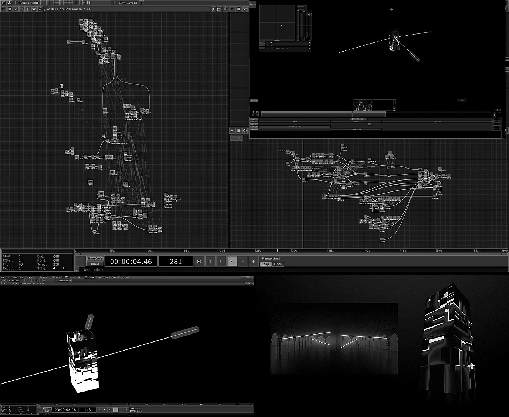Set Range Limit to Loop
The width and height of the screenshot is (509, 417).
(x=265, y=264)
